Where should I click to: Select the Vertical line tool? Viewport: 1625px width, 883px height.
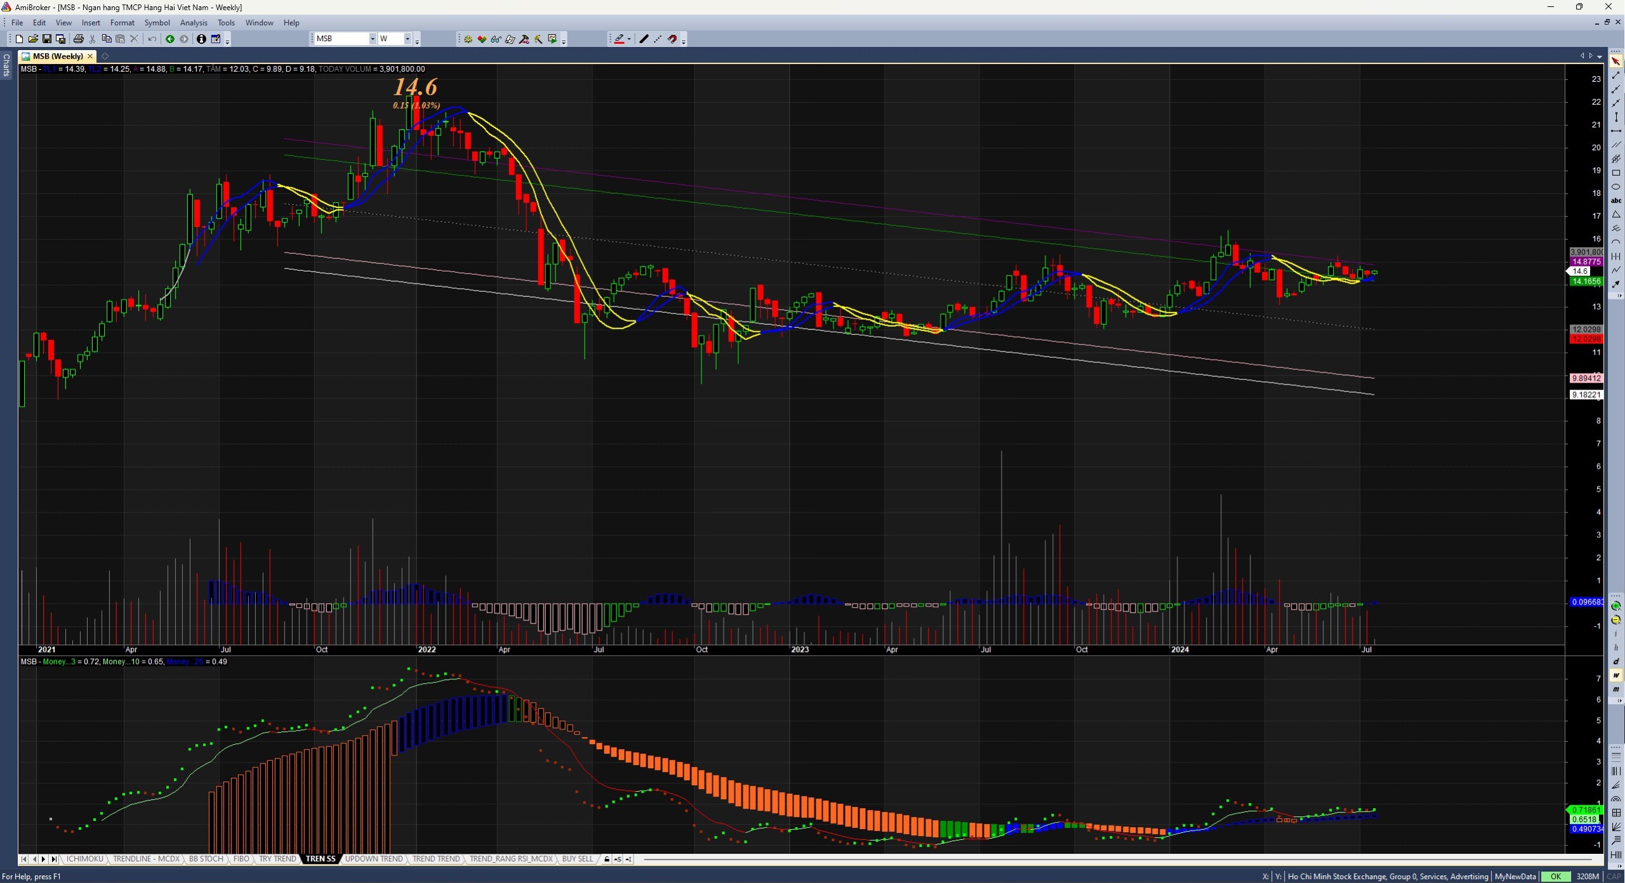1615,117
